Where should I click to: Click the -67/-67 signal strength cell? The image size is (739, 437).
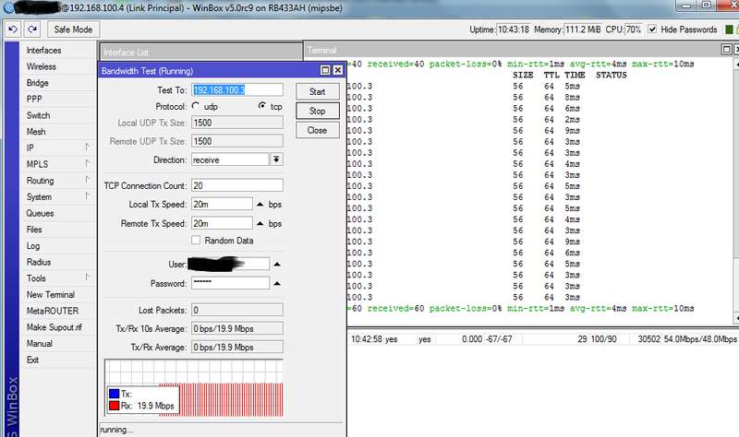tap(499, 338)
